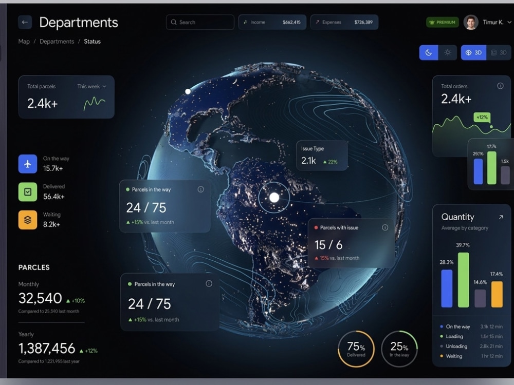Click the Delivered checkbox icon
514x385 pixels.
[x=28, y=192]
